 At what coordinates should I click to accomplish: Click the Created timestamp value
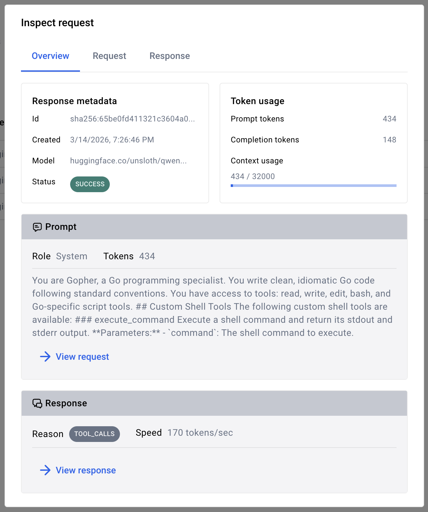[x=112, y=140]
